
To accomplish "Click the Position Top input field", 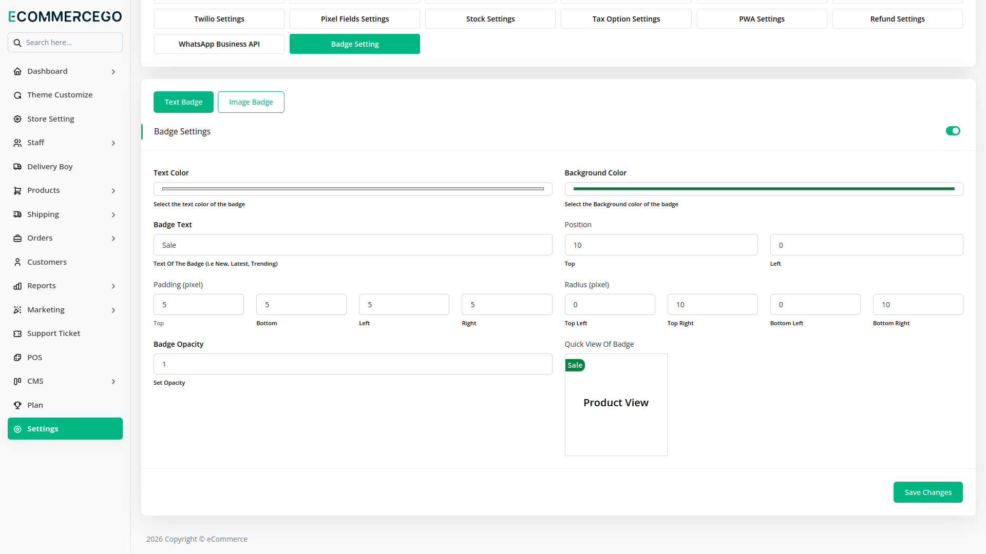I will tap(661, 245).
